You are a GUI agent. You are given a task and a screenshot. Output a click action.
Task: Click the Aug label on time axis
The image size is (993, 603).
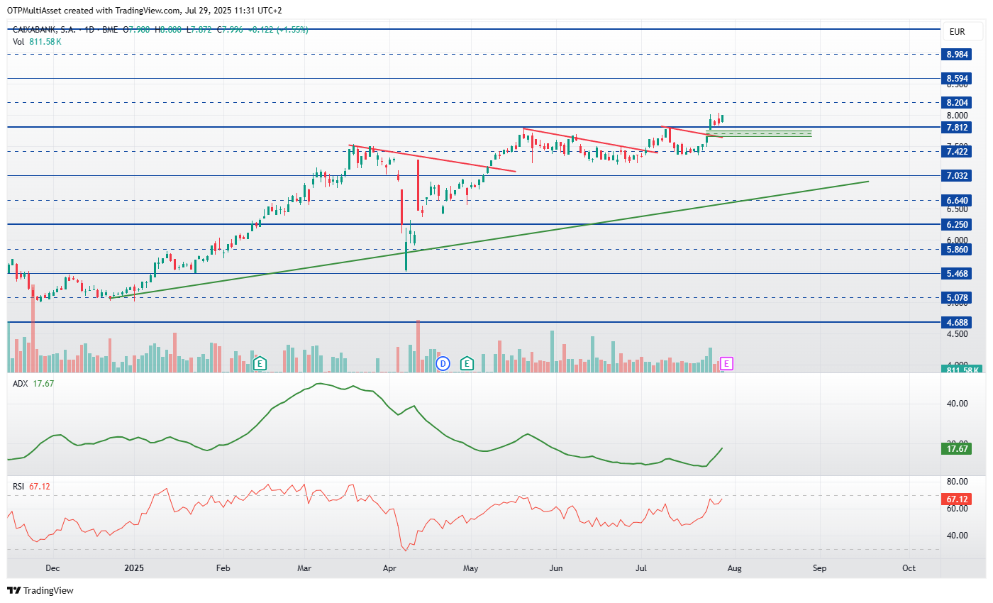(733, 568)
